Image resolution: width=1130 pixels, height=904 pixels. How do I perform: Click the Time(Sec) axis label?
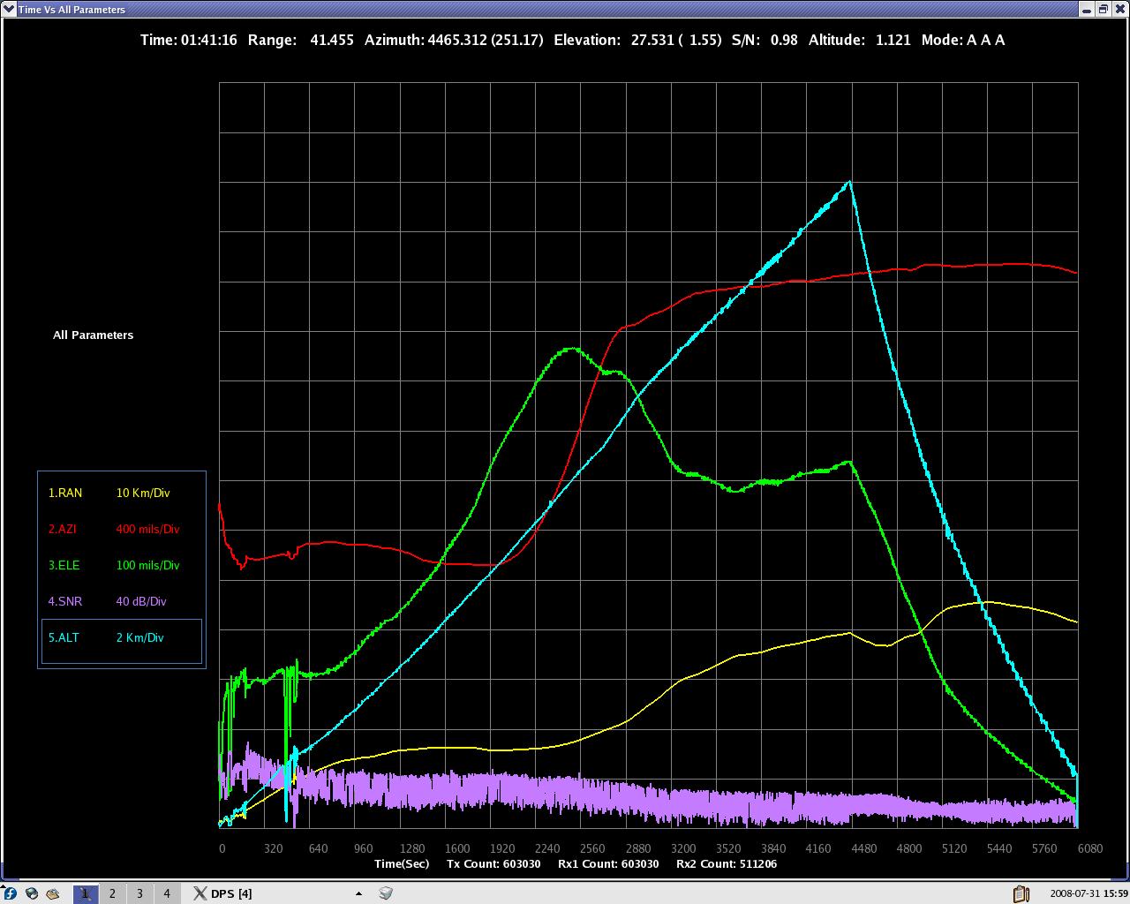coord(402,863)
